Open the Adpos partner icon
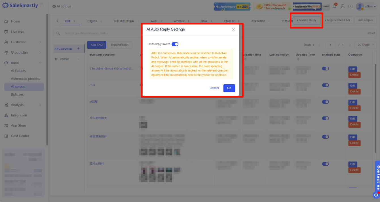Screen dimensions: 380x202 tap(326, 6)
